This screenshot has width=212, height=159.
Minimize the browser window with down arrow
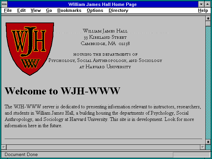pyautogui.click(x=201, y=4)
